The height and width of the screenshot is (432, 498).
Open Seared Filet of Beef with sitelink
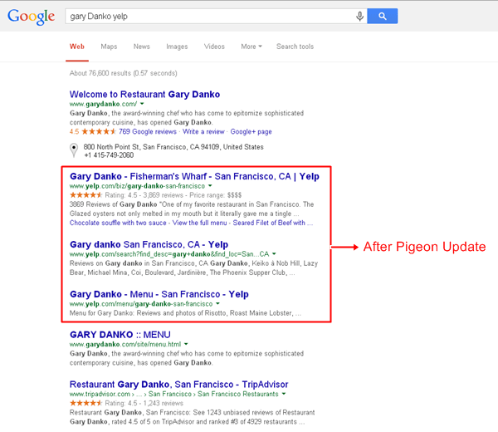pyautogui.click(x=272, y=223)
